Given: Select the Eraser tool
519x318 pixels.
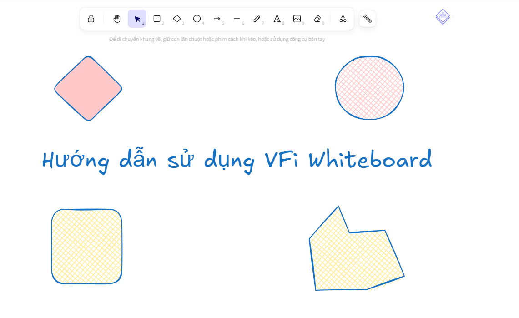Looking at the screenshot, I should 317,19.
